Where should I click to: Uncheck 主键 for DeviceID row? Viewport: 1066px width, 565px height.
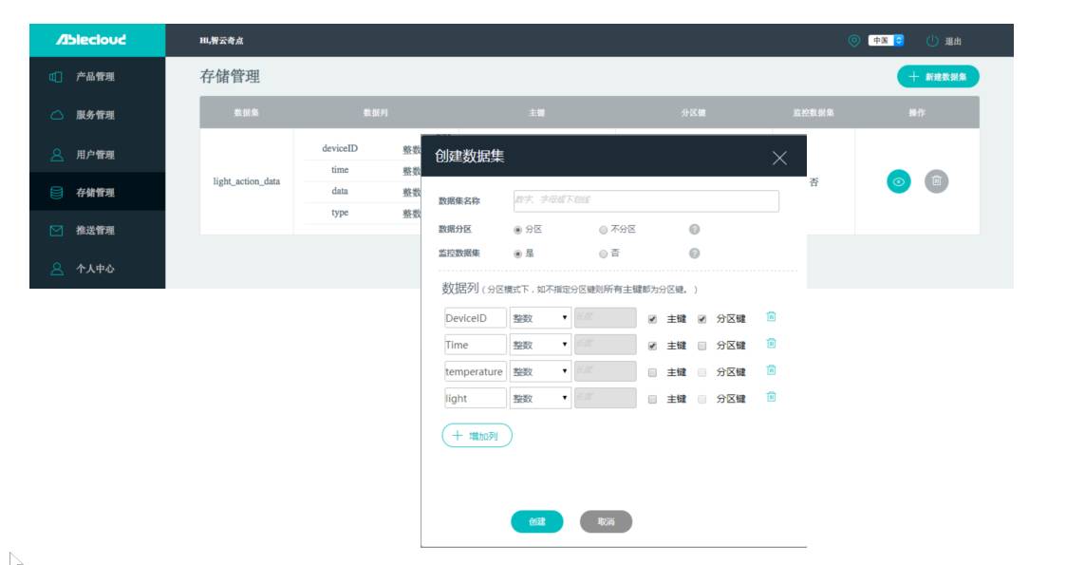653,319
